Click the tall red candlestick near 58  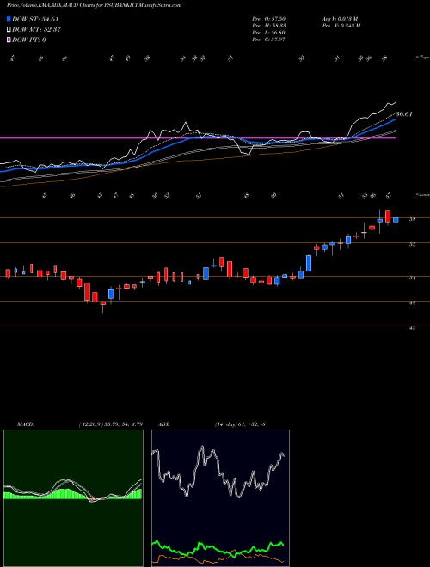[x=388, y=216]
